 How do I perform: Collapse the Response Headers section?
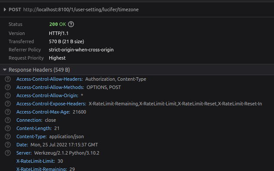tap(5, 70)
